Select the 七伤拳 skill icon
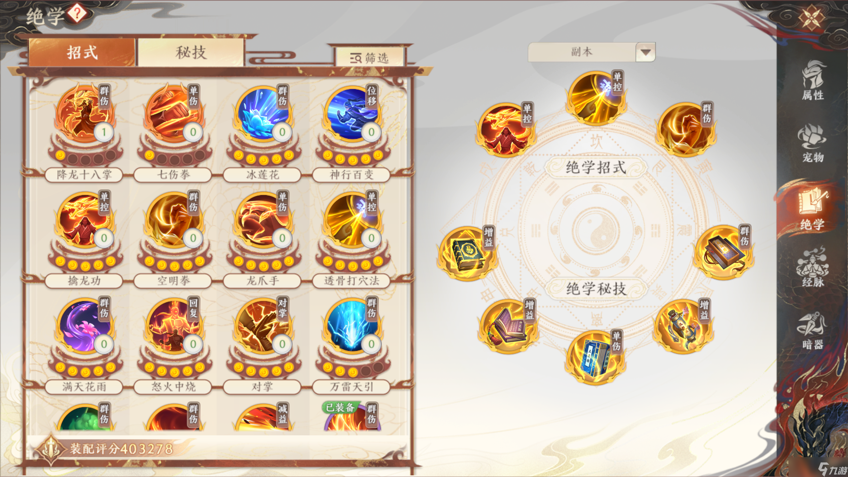 point(174,114)
